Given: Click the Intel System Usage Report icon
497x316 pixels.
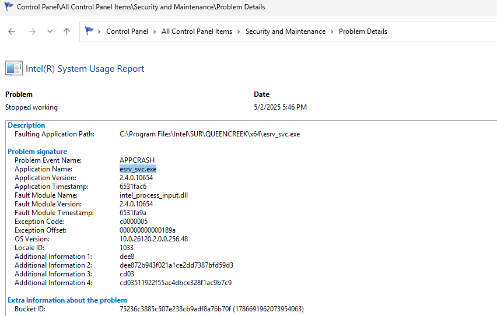Looking at the screenshot, I should click(x=14, y=68).
